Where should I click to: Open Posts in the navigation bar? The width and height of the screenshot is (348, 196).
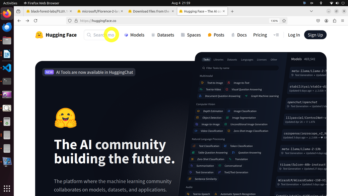[x=216, y=35]
